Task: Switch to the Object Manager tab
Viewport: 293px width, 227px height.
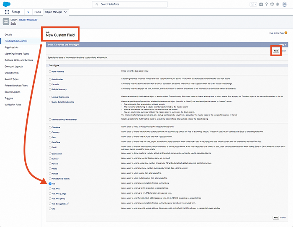Action: [54, 12]
